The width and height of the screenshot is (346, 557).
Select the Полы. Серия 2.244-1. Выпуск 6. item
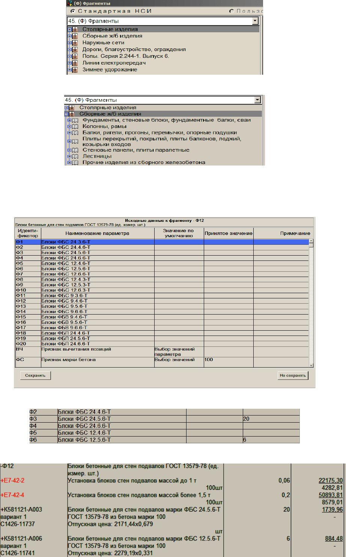click(x=126, y=56)
